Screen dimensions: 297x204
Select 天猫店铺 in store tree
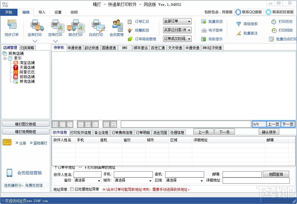[x=24, y=67]
